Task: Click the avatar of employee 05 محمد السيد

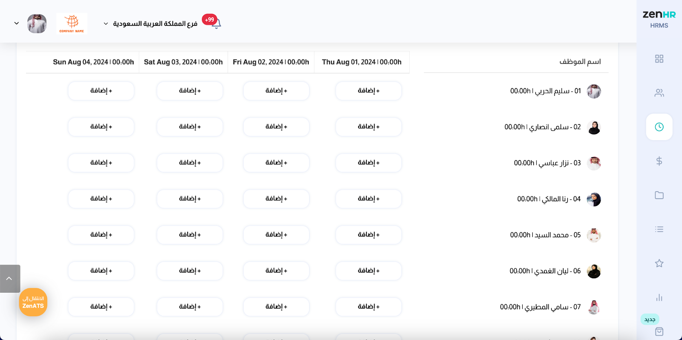Action: (x=594, y=235)
